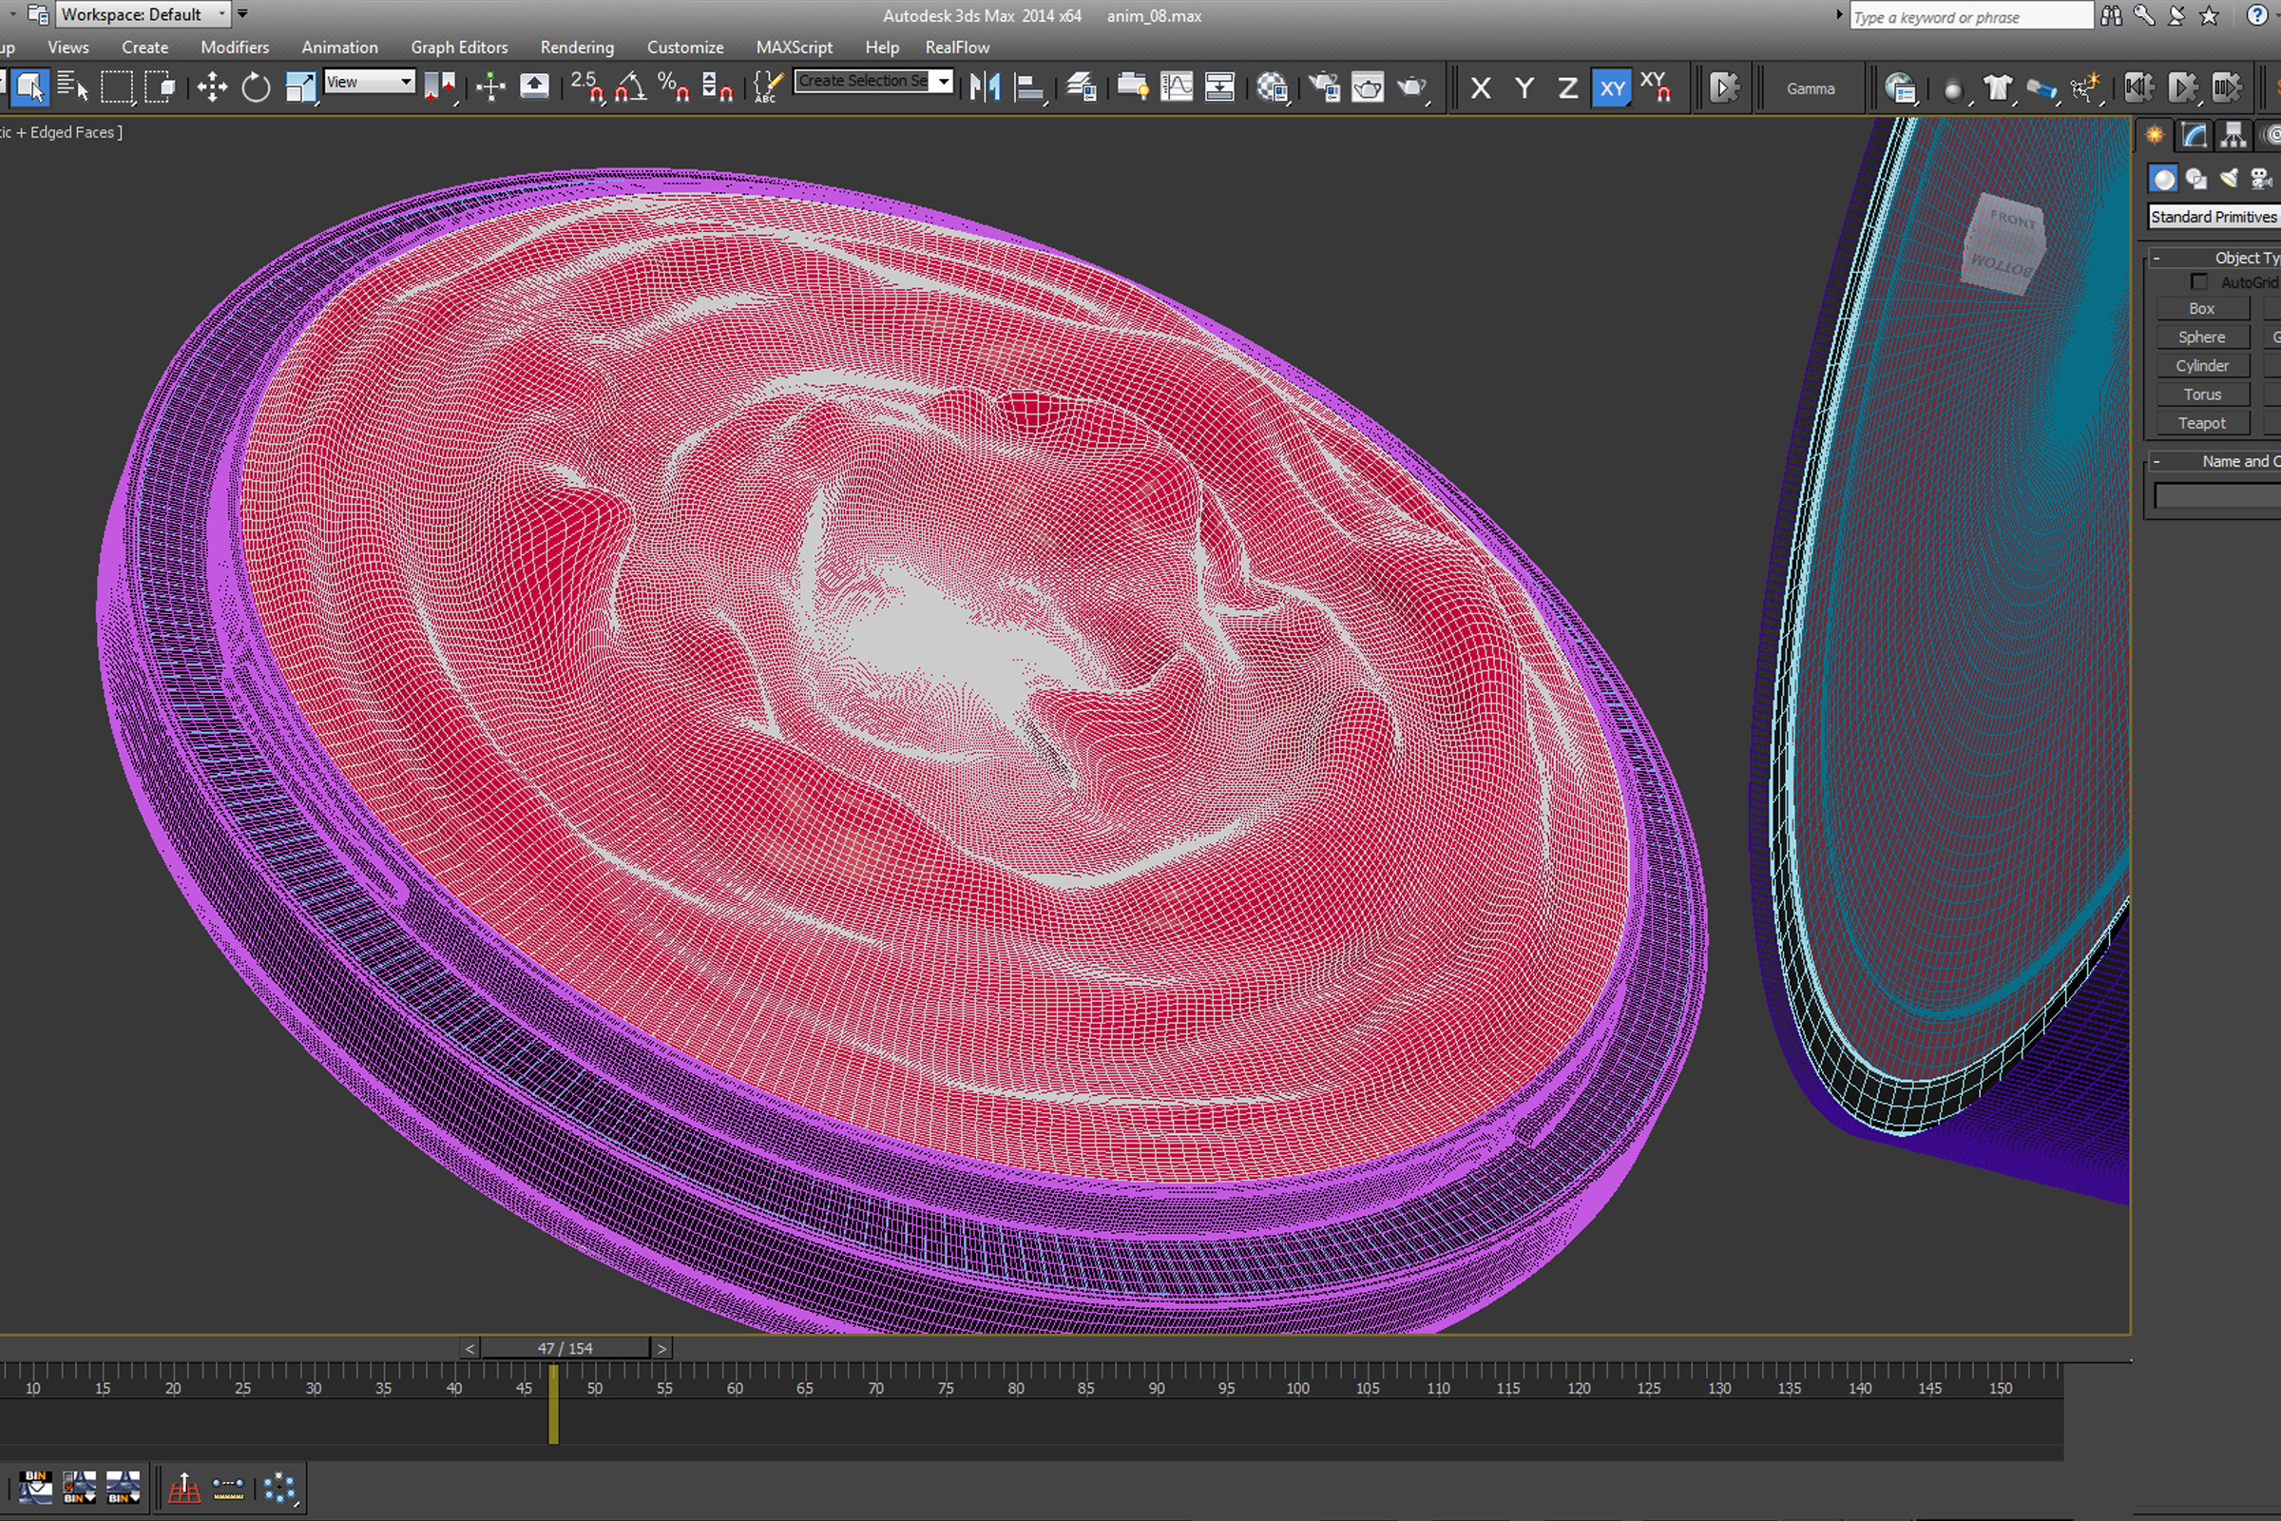
Task: Click the MassFX World Parameters icon
Action: click(1901, 88)
